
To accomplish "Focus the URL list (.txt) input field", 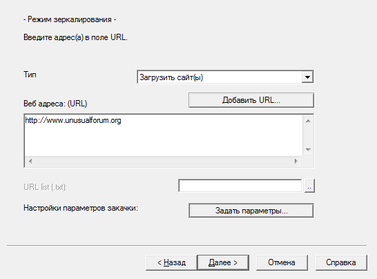I will click(240, 186).
